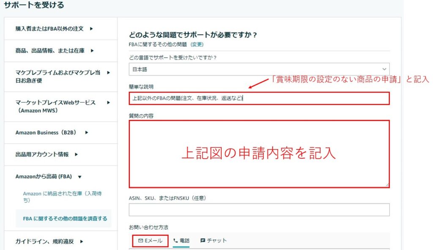The height and width of the screenshot is (250, 433).
Task: Switch to the 電話 contact tab
Action: pos(181,241)
